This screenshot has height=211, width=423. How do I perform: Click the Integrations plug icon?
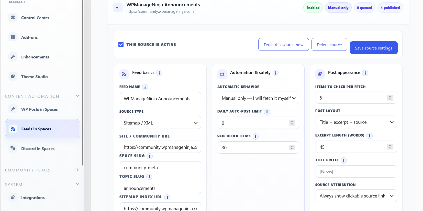13,197
